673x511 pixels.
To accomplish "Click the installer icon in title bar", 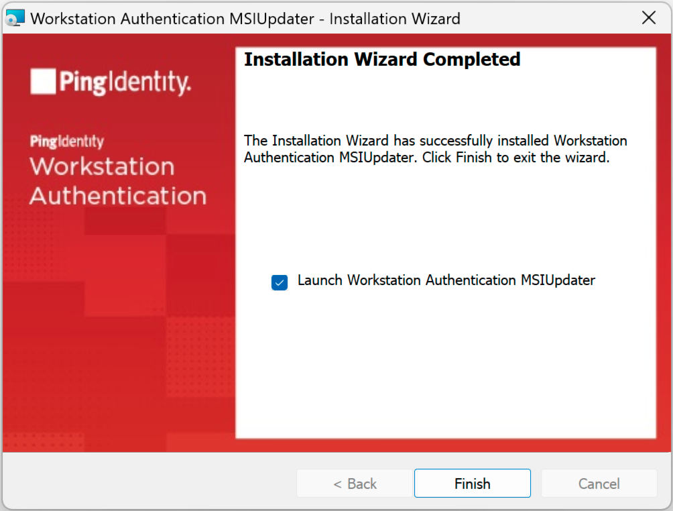I will [15, 19].
